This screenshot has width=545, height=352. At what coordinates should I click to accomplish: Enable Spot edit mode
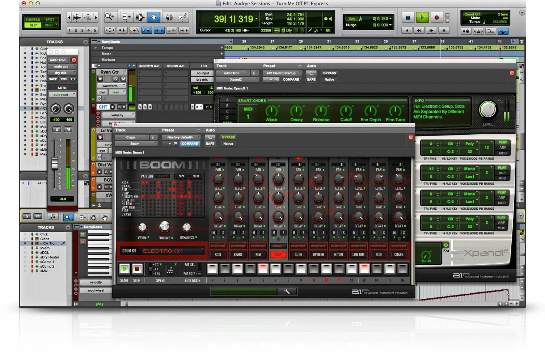[50, 20]
